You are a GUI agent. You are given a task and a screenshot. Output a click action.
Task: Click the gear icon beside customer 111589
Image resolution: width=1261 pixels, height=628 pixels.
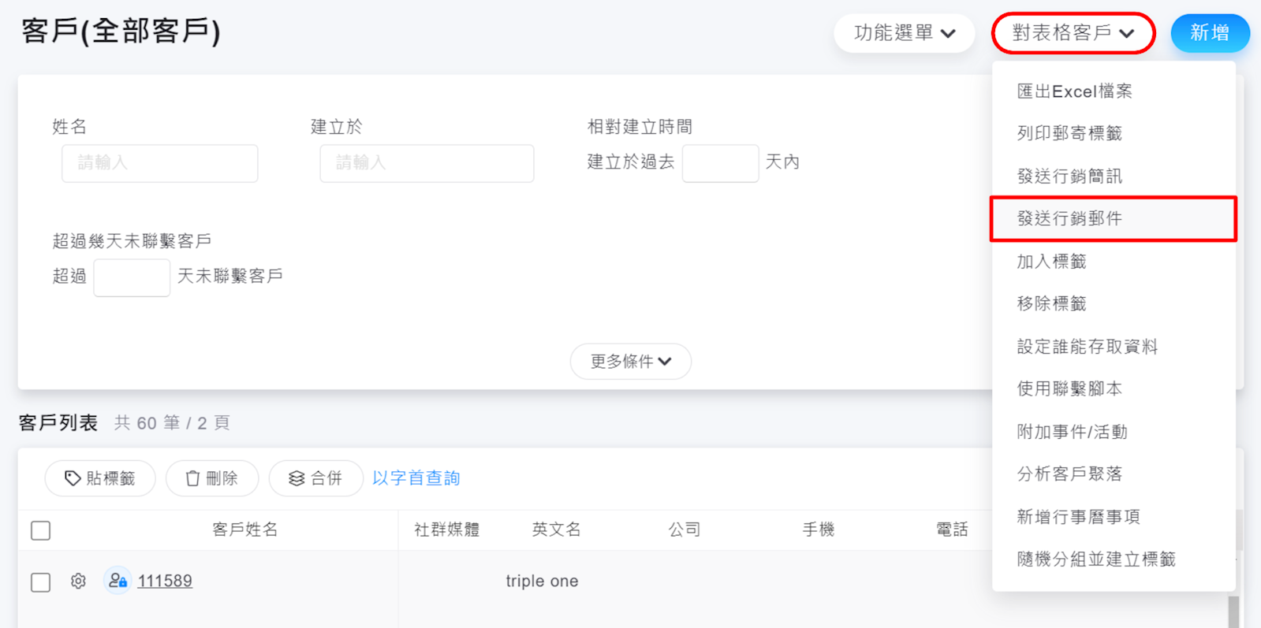[x=78, y=582]
